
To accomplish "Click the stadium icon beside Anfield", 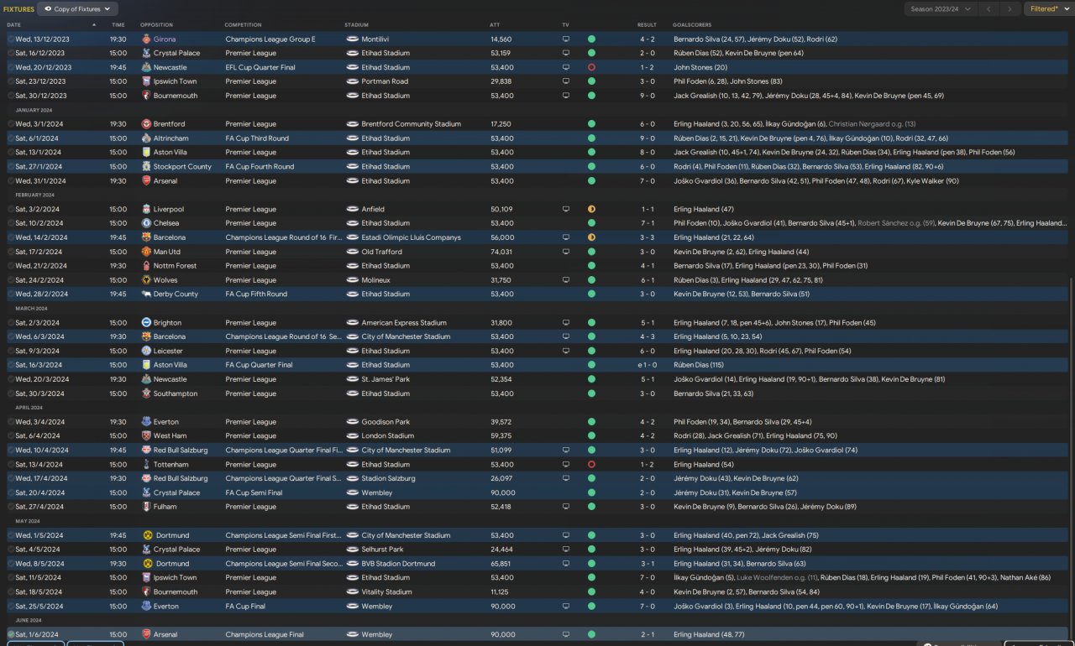I will coord(353,210).
